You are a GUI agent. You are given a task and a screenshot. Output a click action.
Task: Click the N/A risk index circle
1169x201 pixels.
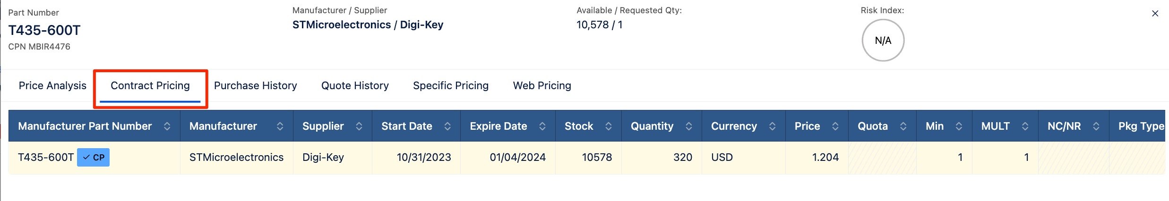click(883, 41)
